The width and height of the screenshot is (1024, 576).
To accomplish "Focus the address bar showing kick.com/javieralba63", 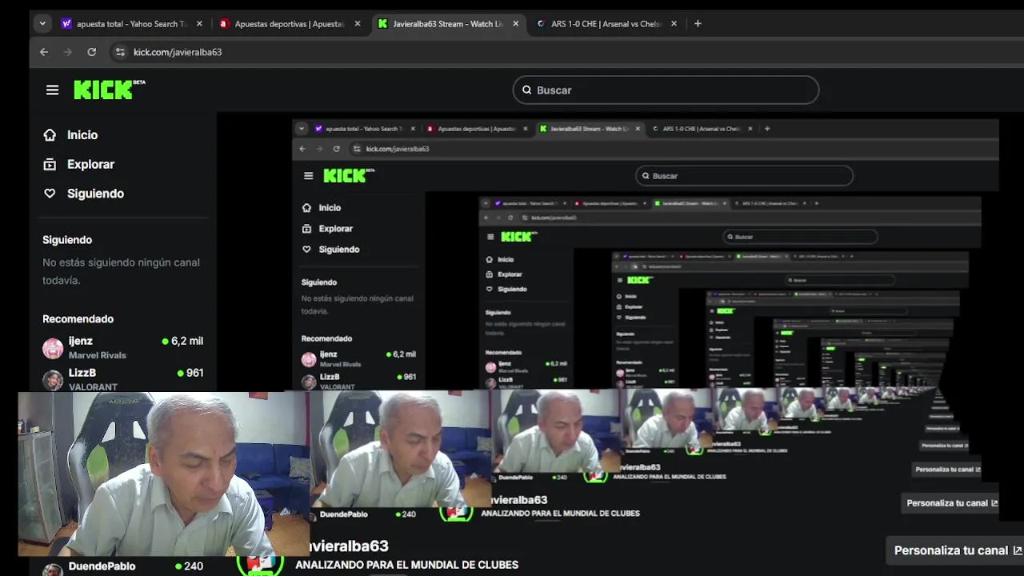I will point(178,52).
